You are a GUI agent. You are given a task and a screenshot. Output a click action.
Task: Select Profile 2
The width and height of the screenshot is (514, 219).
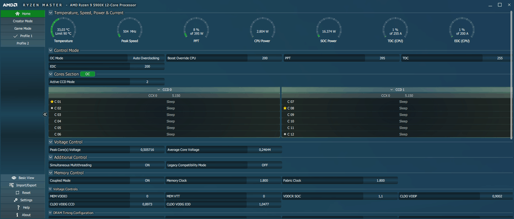(23, 44)
